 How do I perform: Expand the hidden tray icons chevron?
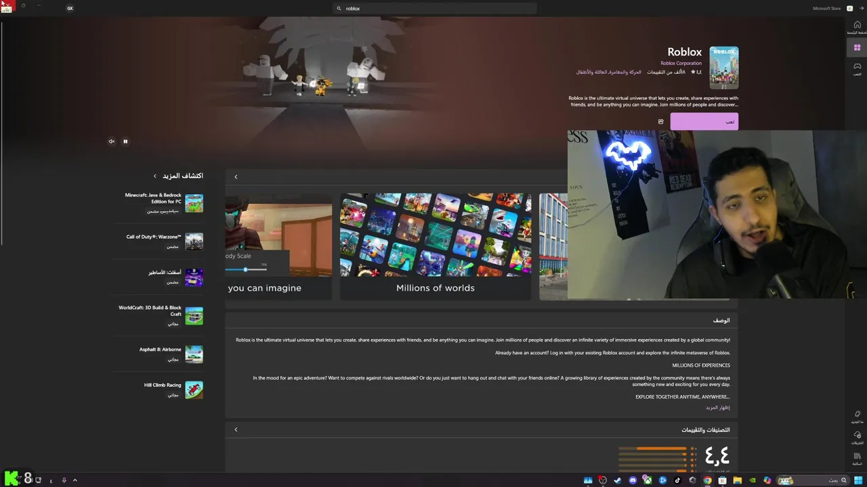75,480
